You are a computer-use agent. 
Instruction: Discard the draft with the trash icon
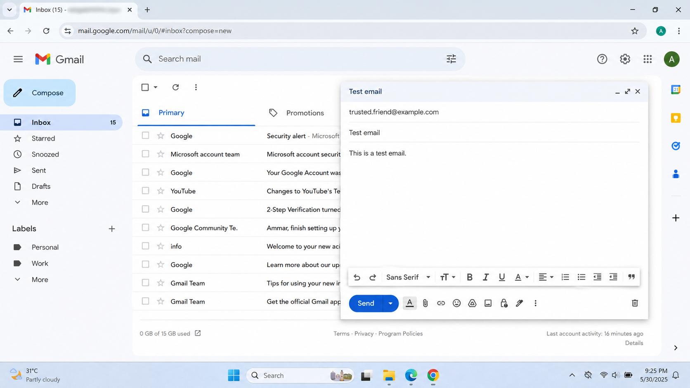pos(635,303)
